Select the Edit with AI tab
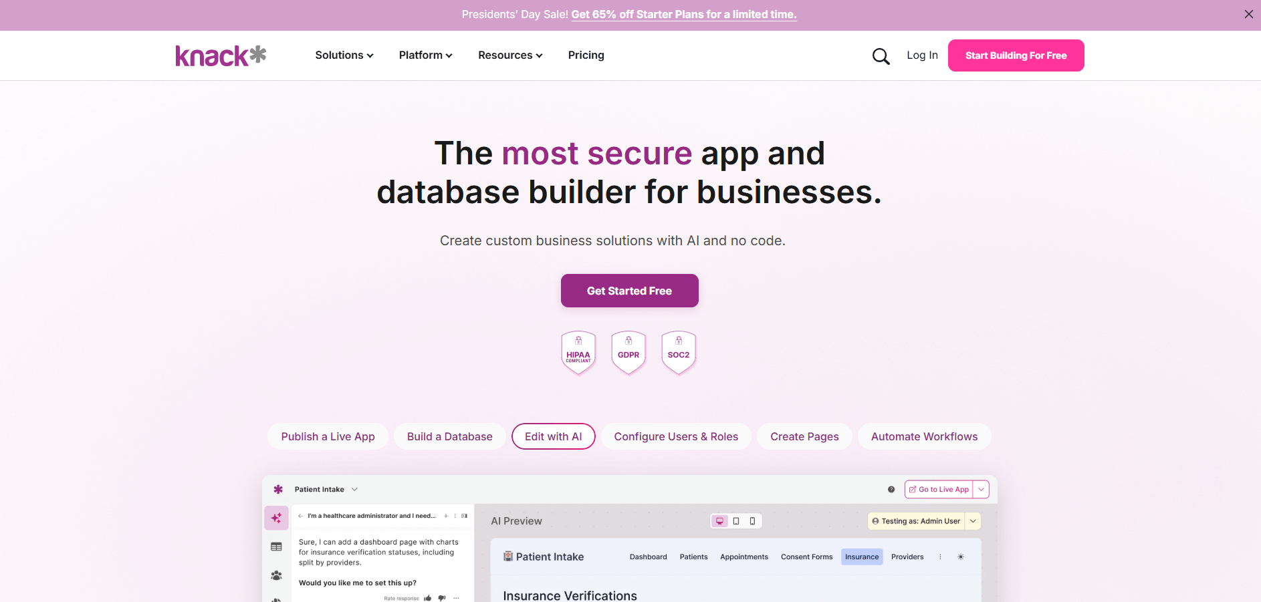Screen dimensions: 1261x602 click(x=554, y=436)
